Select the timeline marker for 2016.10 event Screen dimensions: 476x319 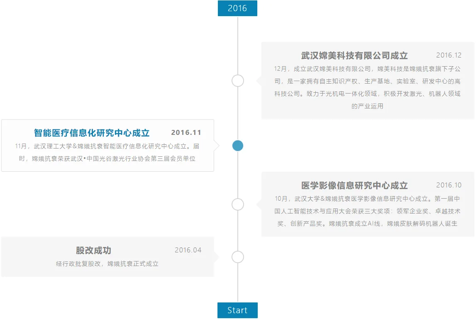(x=238, y=204)
